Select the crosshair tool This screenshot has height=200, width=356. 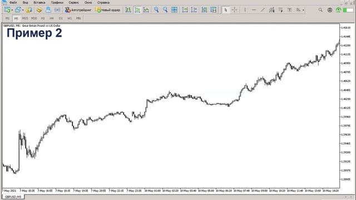(235, 10)
